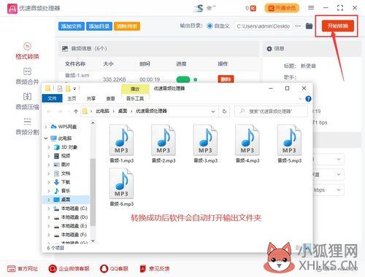Select the 音频-2.mp3 file
The height and width of the screenshot is (277, 365).
[x=164, y=144]
